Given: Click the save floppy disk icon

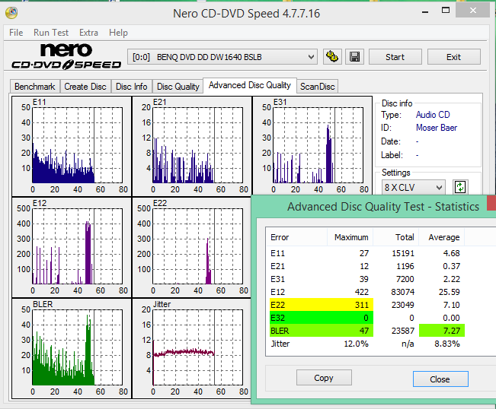Looking at the screenshot, I should 354,57.
